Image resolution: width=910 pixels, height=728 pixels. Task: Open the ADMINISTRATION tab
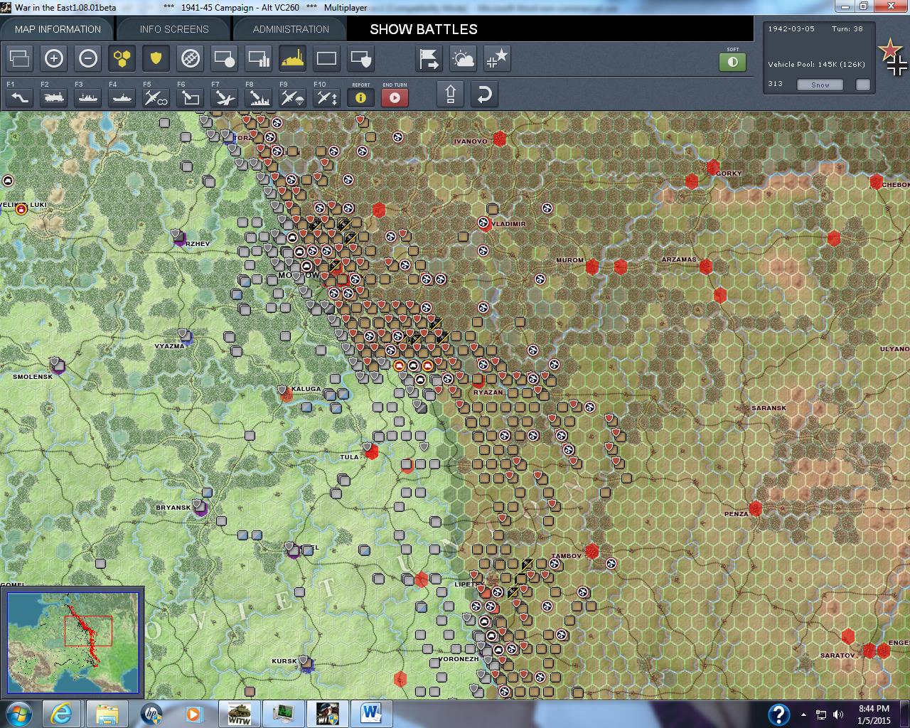pos(291,29)
